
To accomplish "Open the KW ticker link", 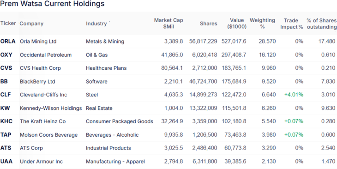I will tap(5, 108).
